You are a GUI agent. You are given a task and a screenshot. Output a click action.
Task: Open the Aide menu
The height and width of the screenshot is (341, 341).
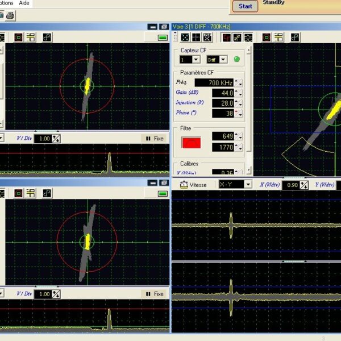pyautogui.click(x=24, y=3)
